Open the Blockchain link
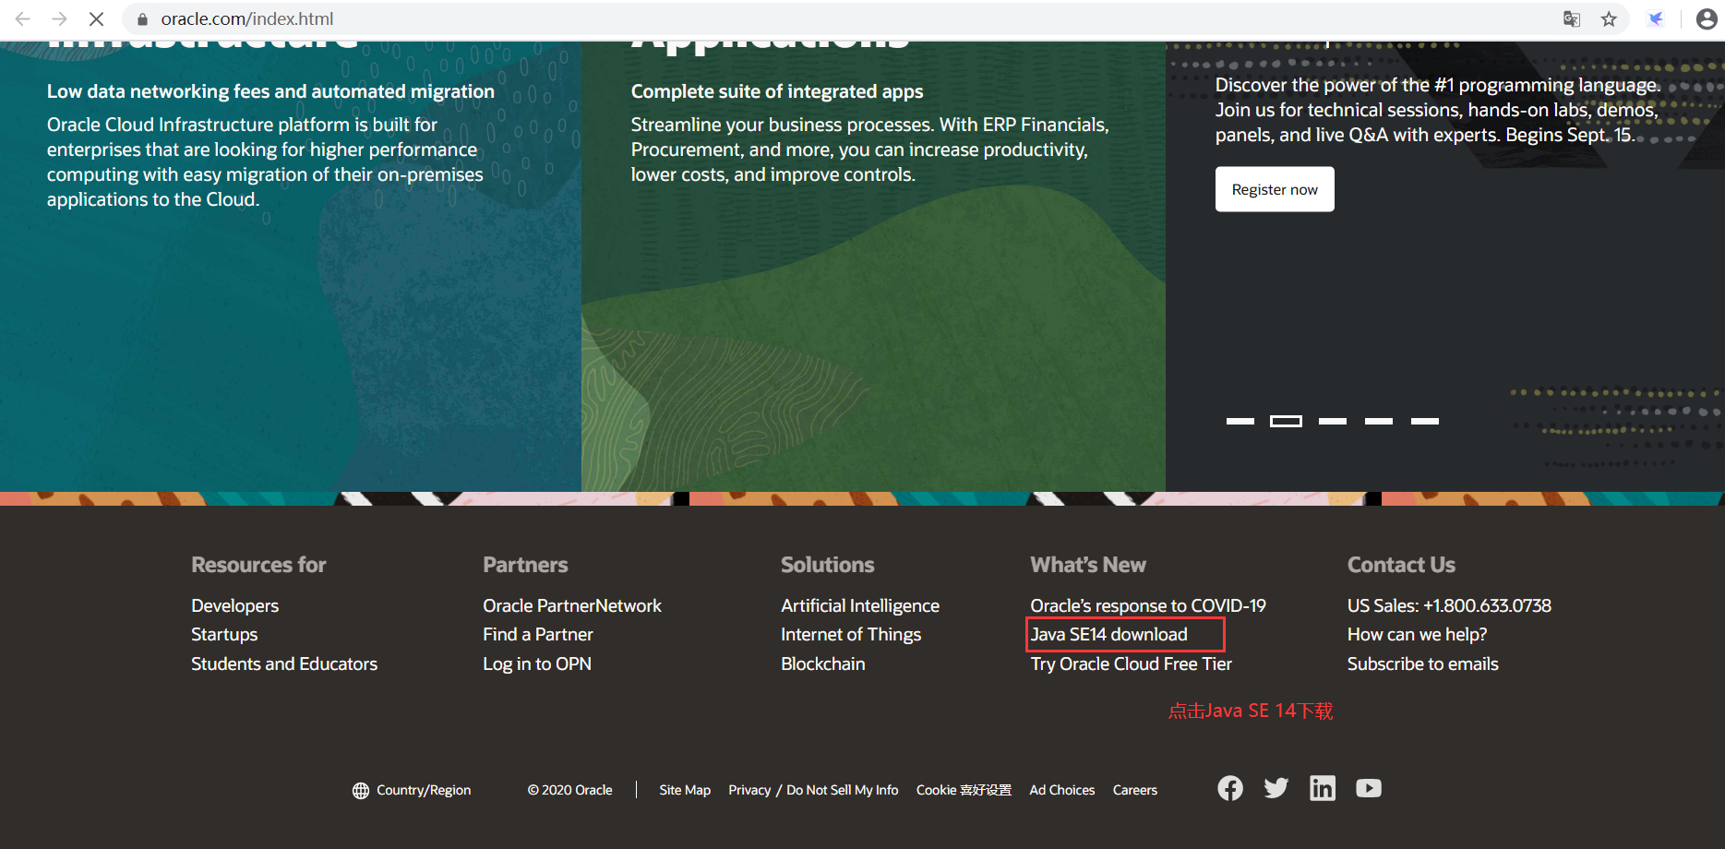 [823, 664]
